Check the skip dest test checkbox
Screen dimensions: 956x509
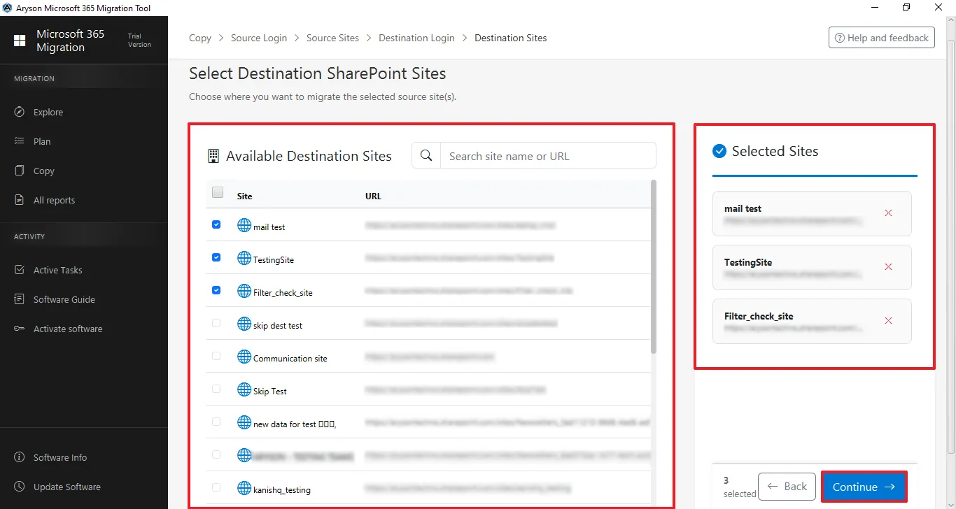216,323
